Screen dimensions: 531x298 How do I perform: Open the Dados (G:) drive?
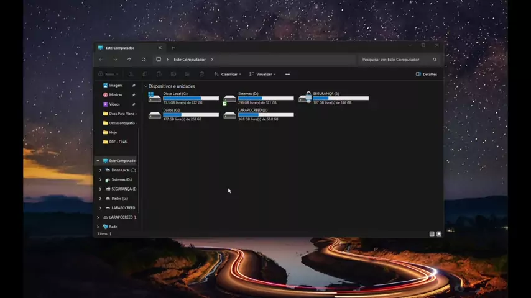click(155, 115)
